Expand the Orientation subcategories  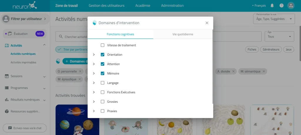tap(94, 55)
